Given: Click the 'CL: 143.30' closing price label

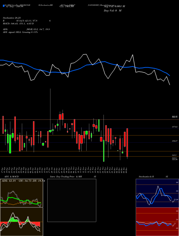Looking at the screenshot, I should (67, 6).
